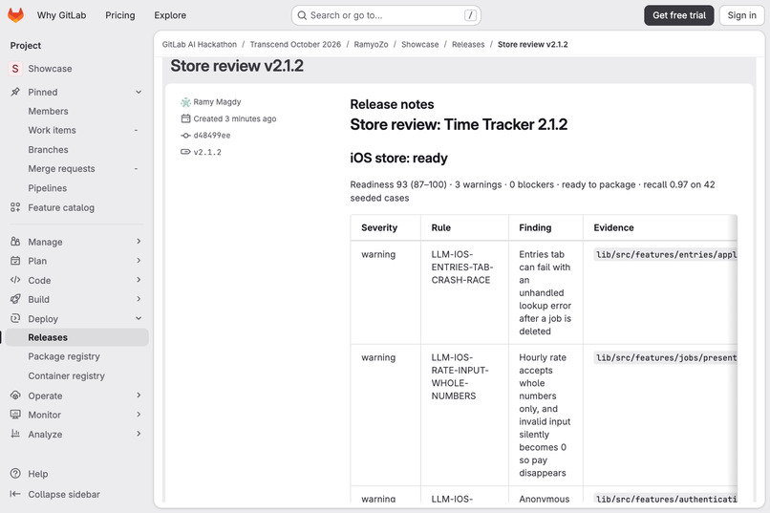Expand the Build menu chevron
This screenshot has height=513, width=770.
[139, 299]
